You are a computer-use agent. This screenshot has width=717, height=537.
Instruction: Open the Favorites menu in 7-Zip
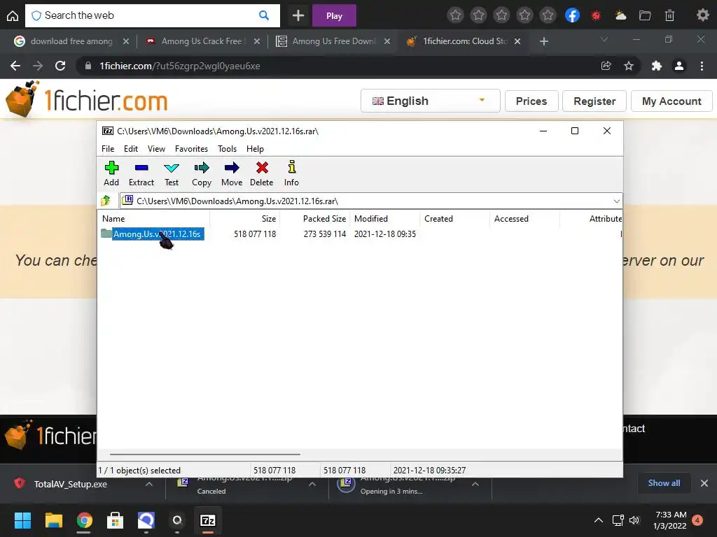191,149
